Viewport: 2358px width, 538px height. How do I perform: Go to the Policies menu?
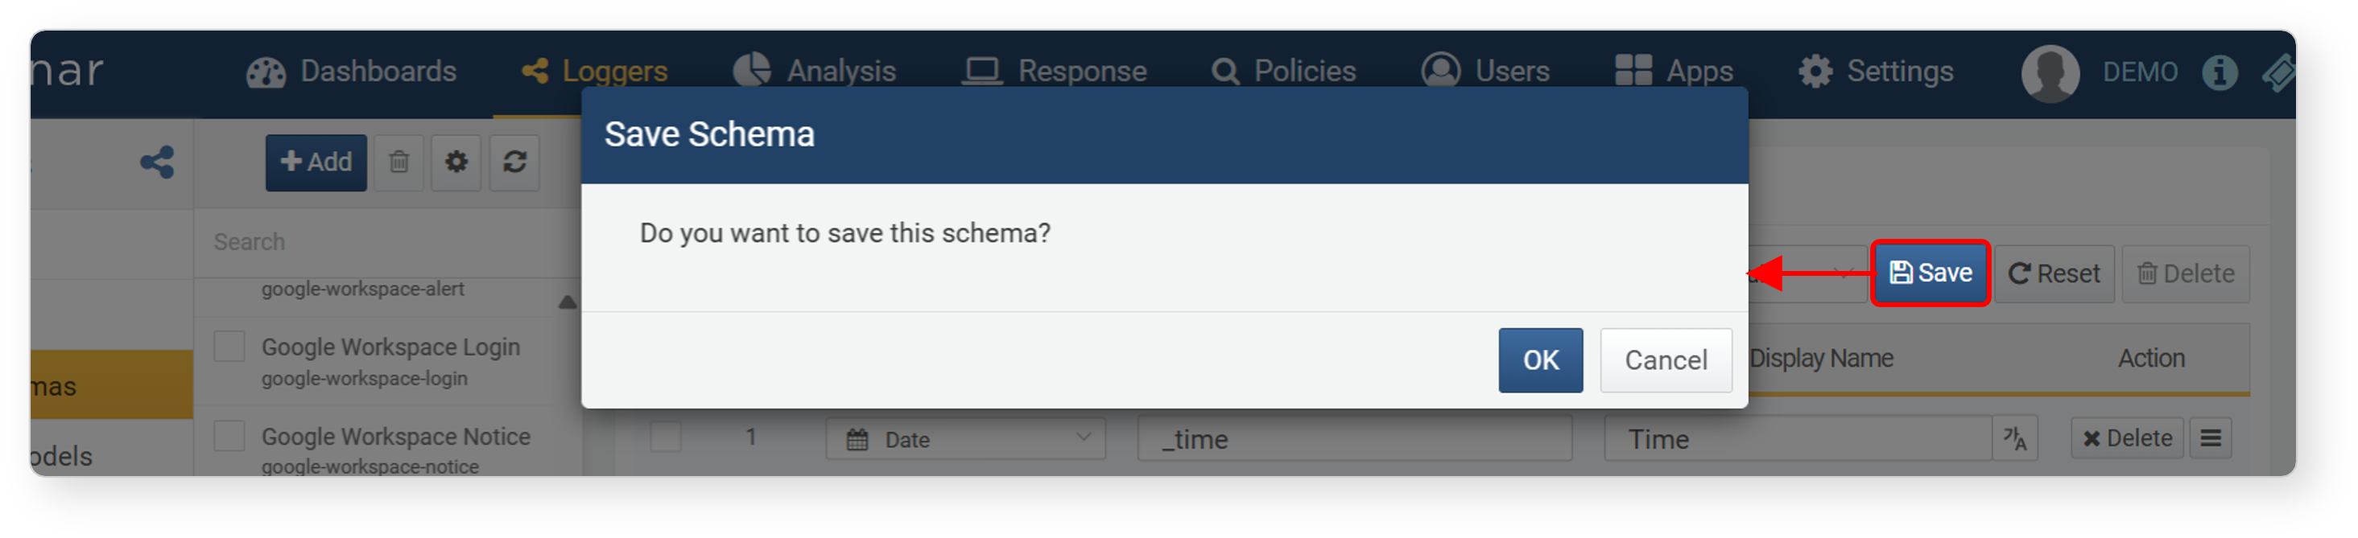point(1282,72)
